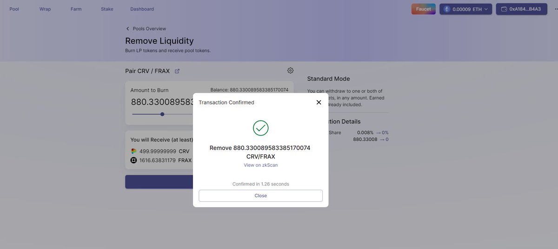Open the View on zkScan link

pos(260,165)
